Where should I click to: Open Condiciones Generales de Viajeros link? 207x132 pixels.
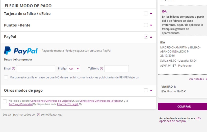tap(50, 101)
